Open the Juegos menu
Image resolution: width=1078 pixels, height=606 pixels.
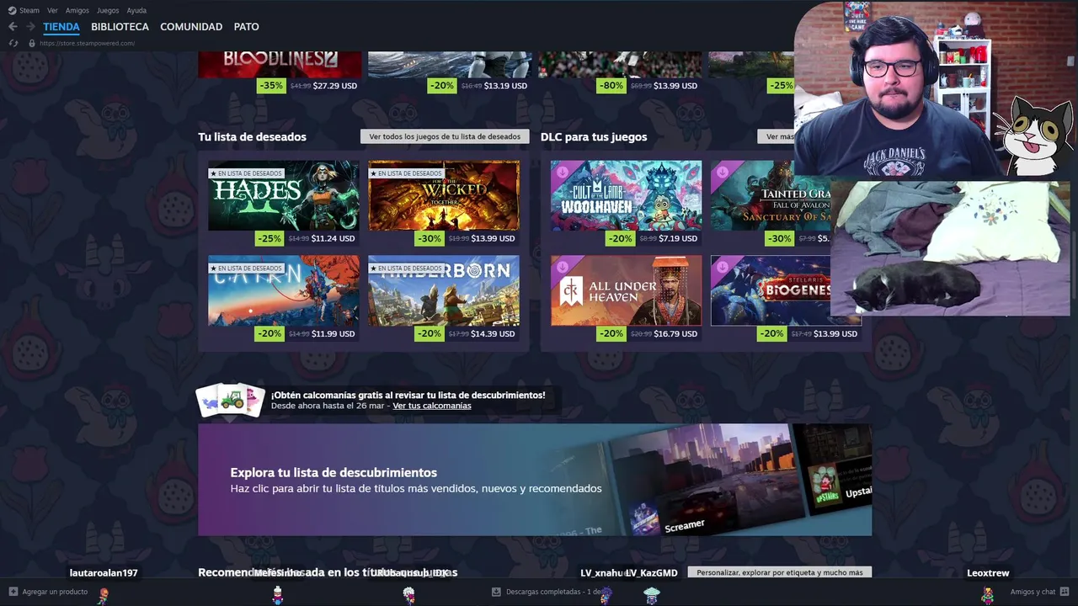click(x=108, y=10)
